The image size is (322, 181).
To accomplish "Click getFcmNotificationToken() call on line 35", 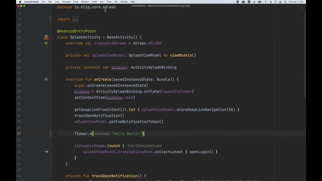I will 136,122.
